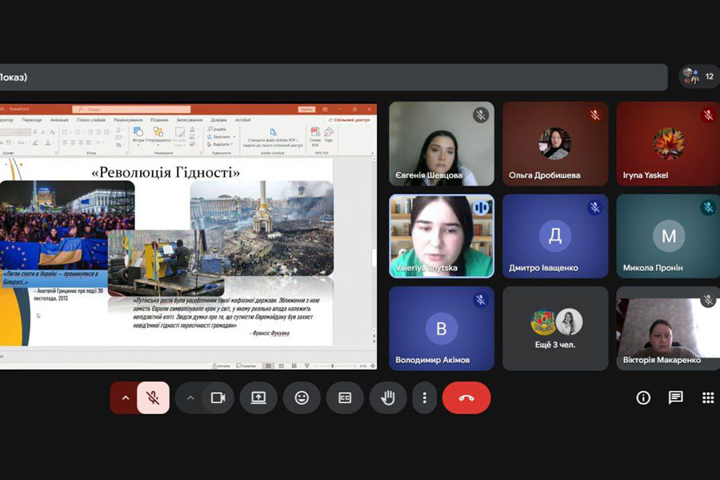Select Ольга Дробишева participant tile
This screenshot has width=720, height=480.
[555, 144]
